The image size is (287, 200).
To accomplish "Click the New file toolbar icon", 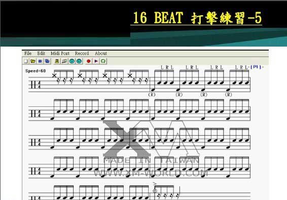I will coord(26,61).
